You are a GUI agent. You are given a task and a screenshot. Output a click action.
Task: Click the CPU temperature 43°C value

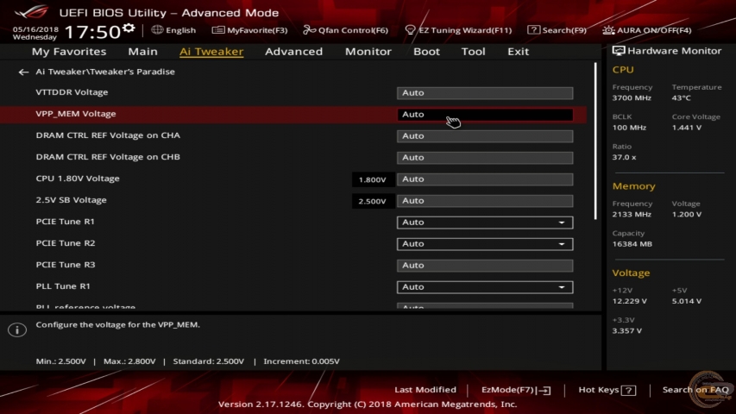681,98
